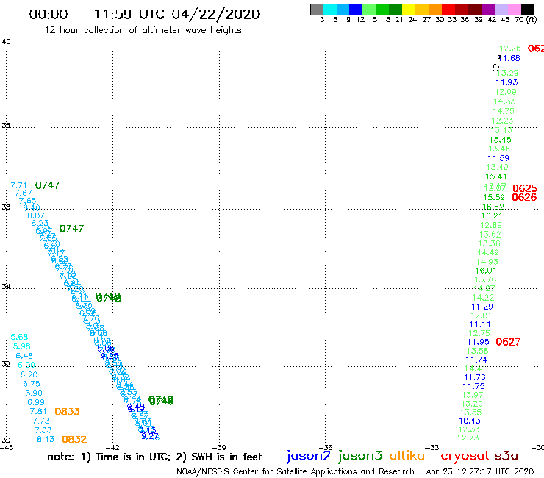Select the bright red swatch in the legend bar

click(448, 10)
